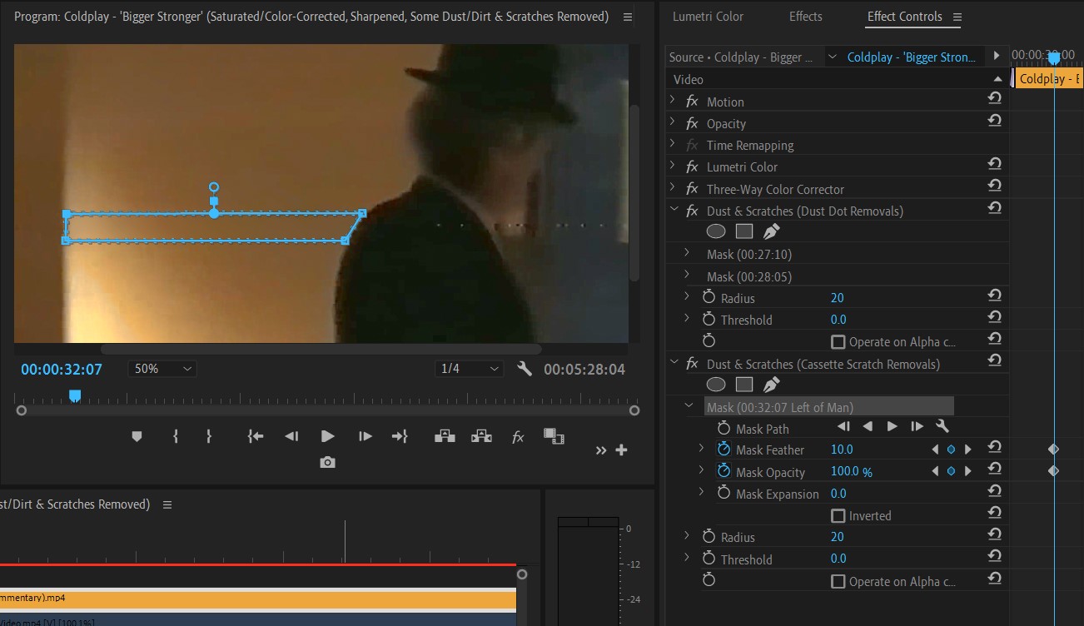The width and height of the screenshot is (1084, 626).
Task: Open the Program monitor panel menu
Action: (x=627, y=17)
